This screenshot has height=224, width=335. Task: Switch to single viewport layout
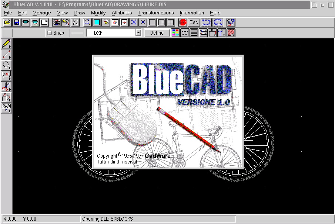(153, 23)
